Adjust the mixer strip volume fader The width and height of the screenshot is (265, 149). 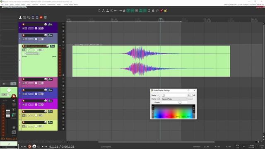[x=8, y=113]
